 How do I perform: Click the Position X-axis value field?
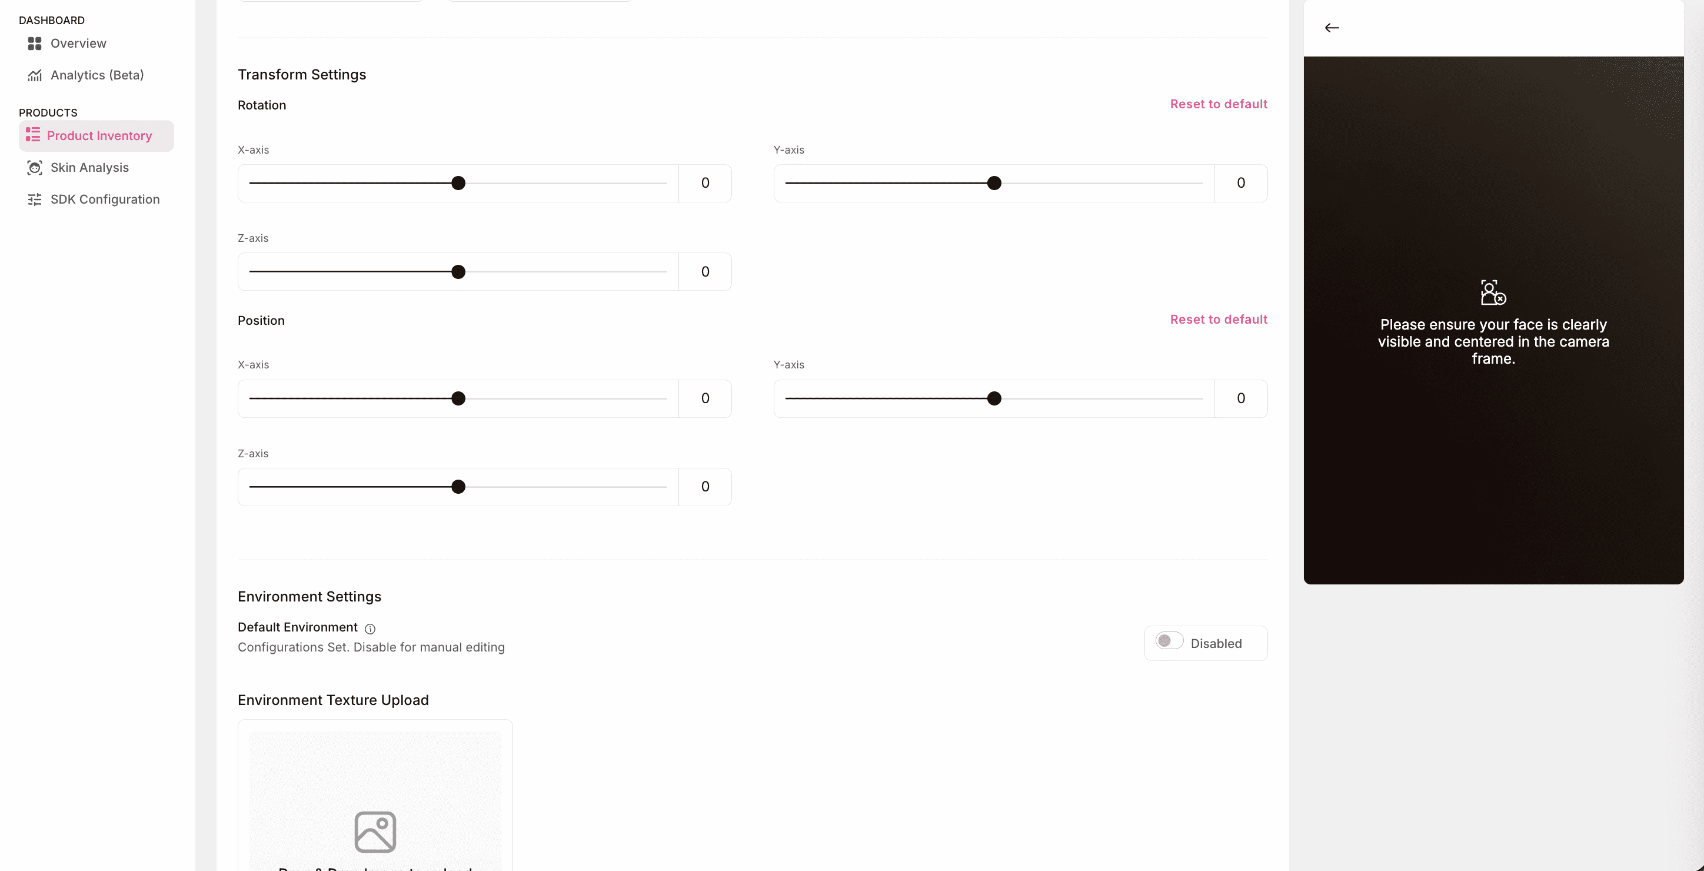pos(705,398)
